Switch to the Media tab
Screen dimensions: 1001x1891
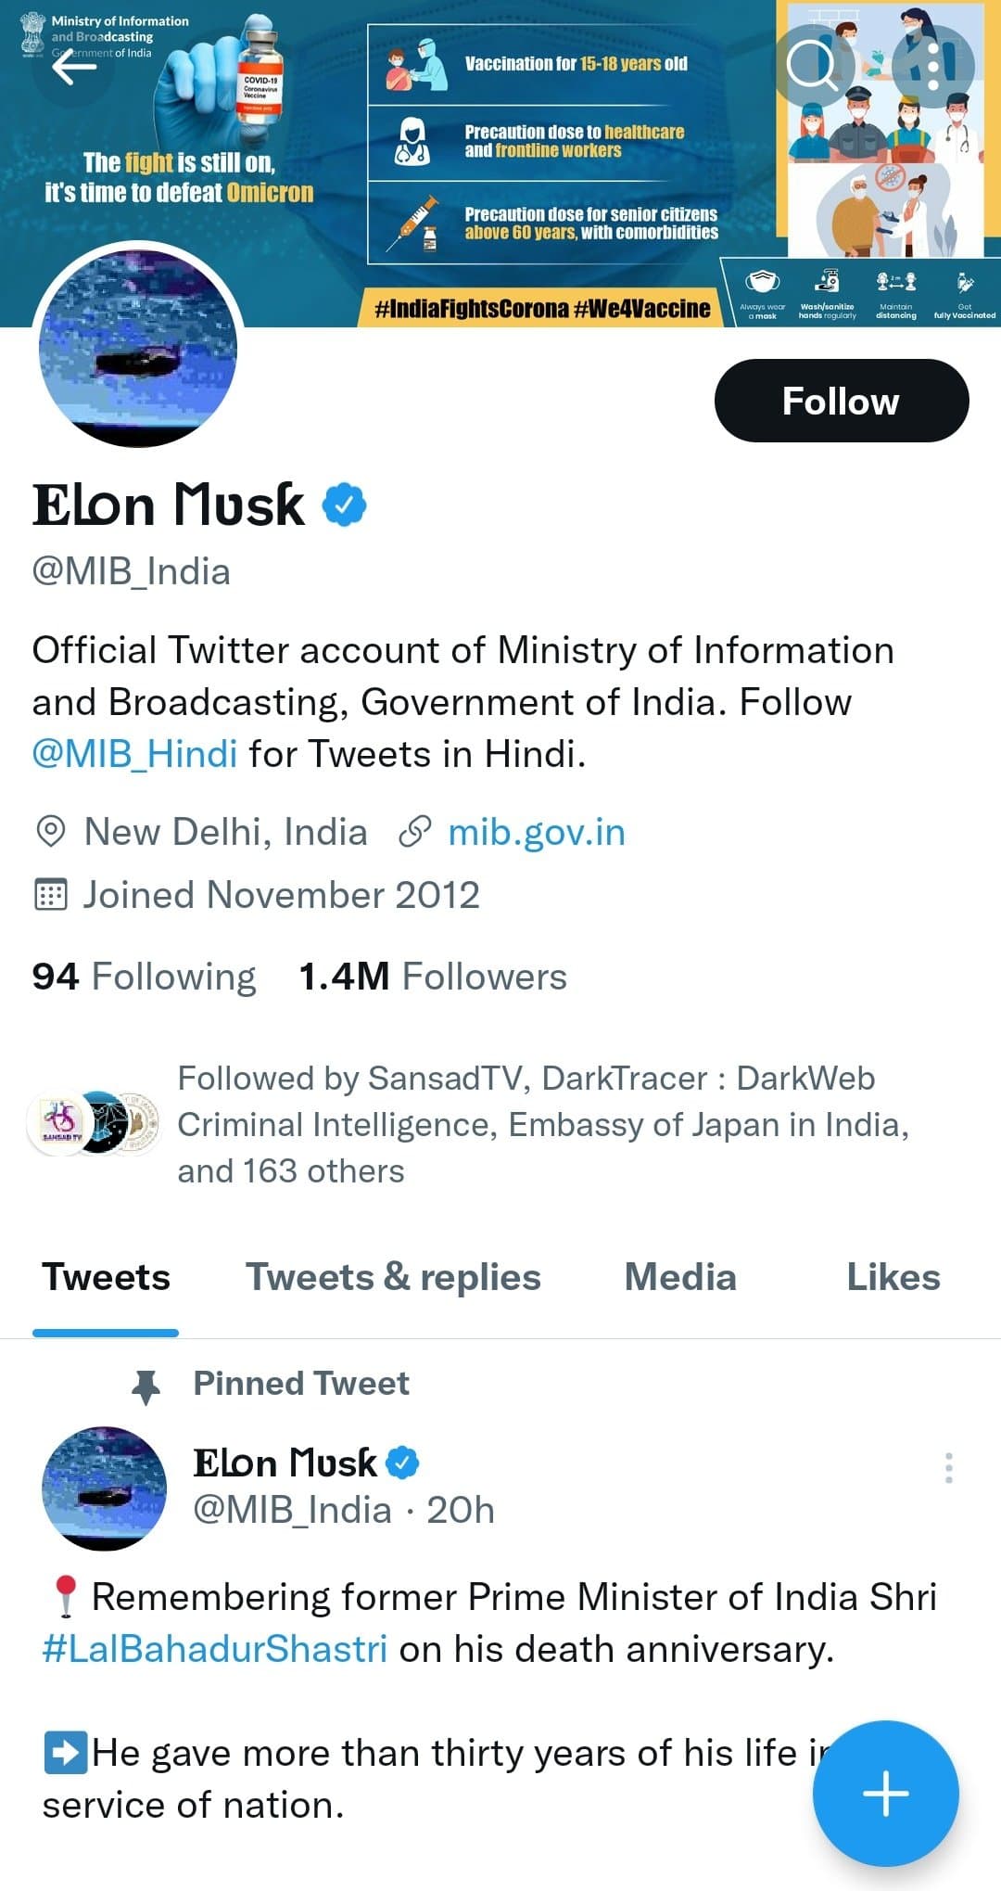(x=680, y=1277)
